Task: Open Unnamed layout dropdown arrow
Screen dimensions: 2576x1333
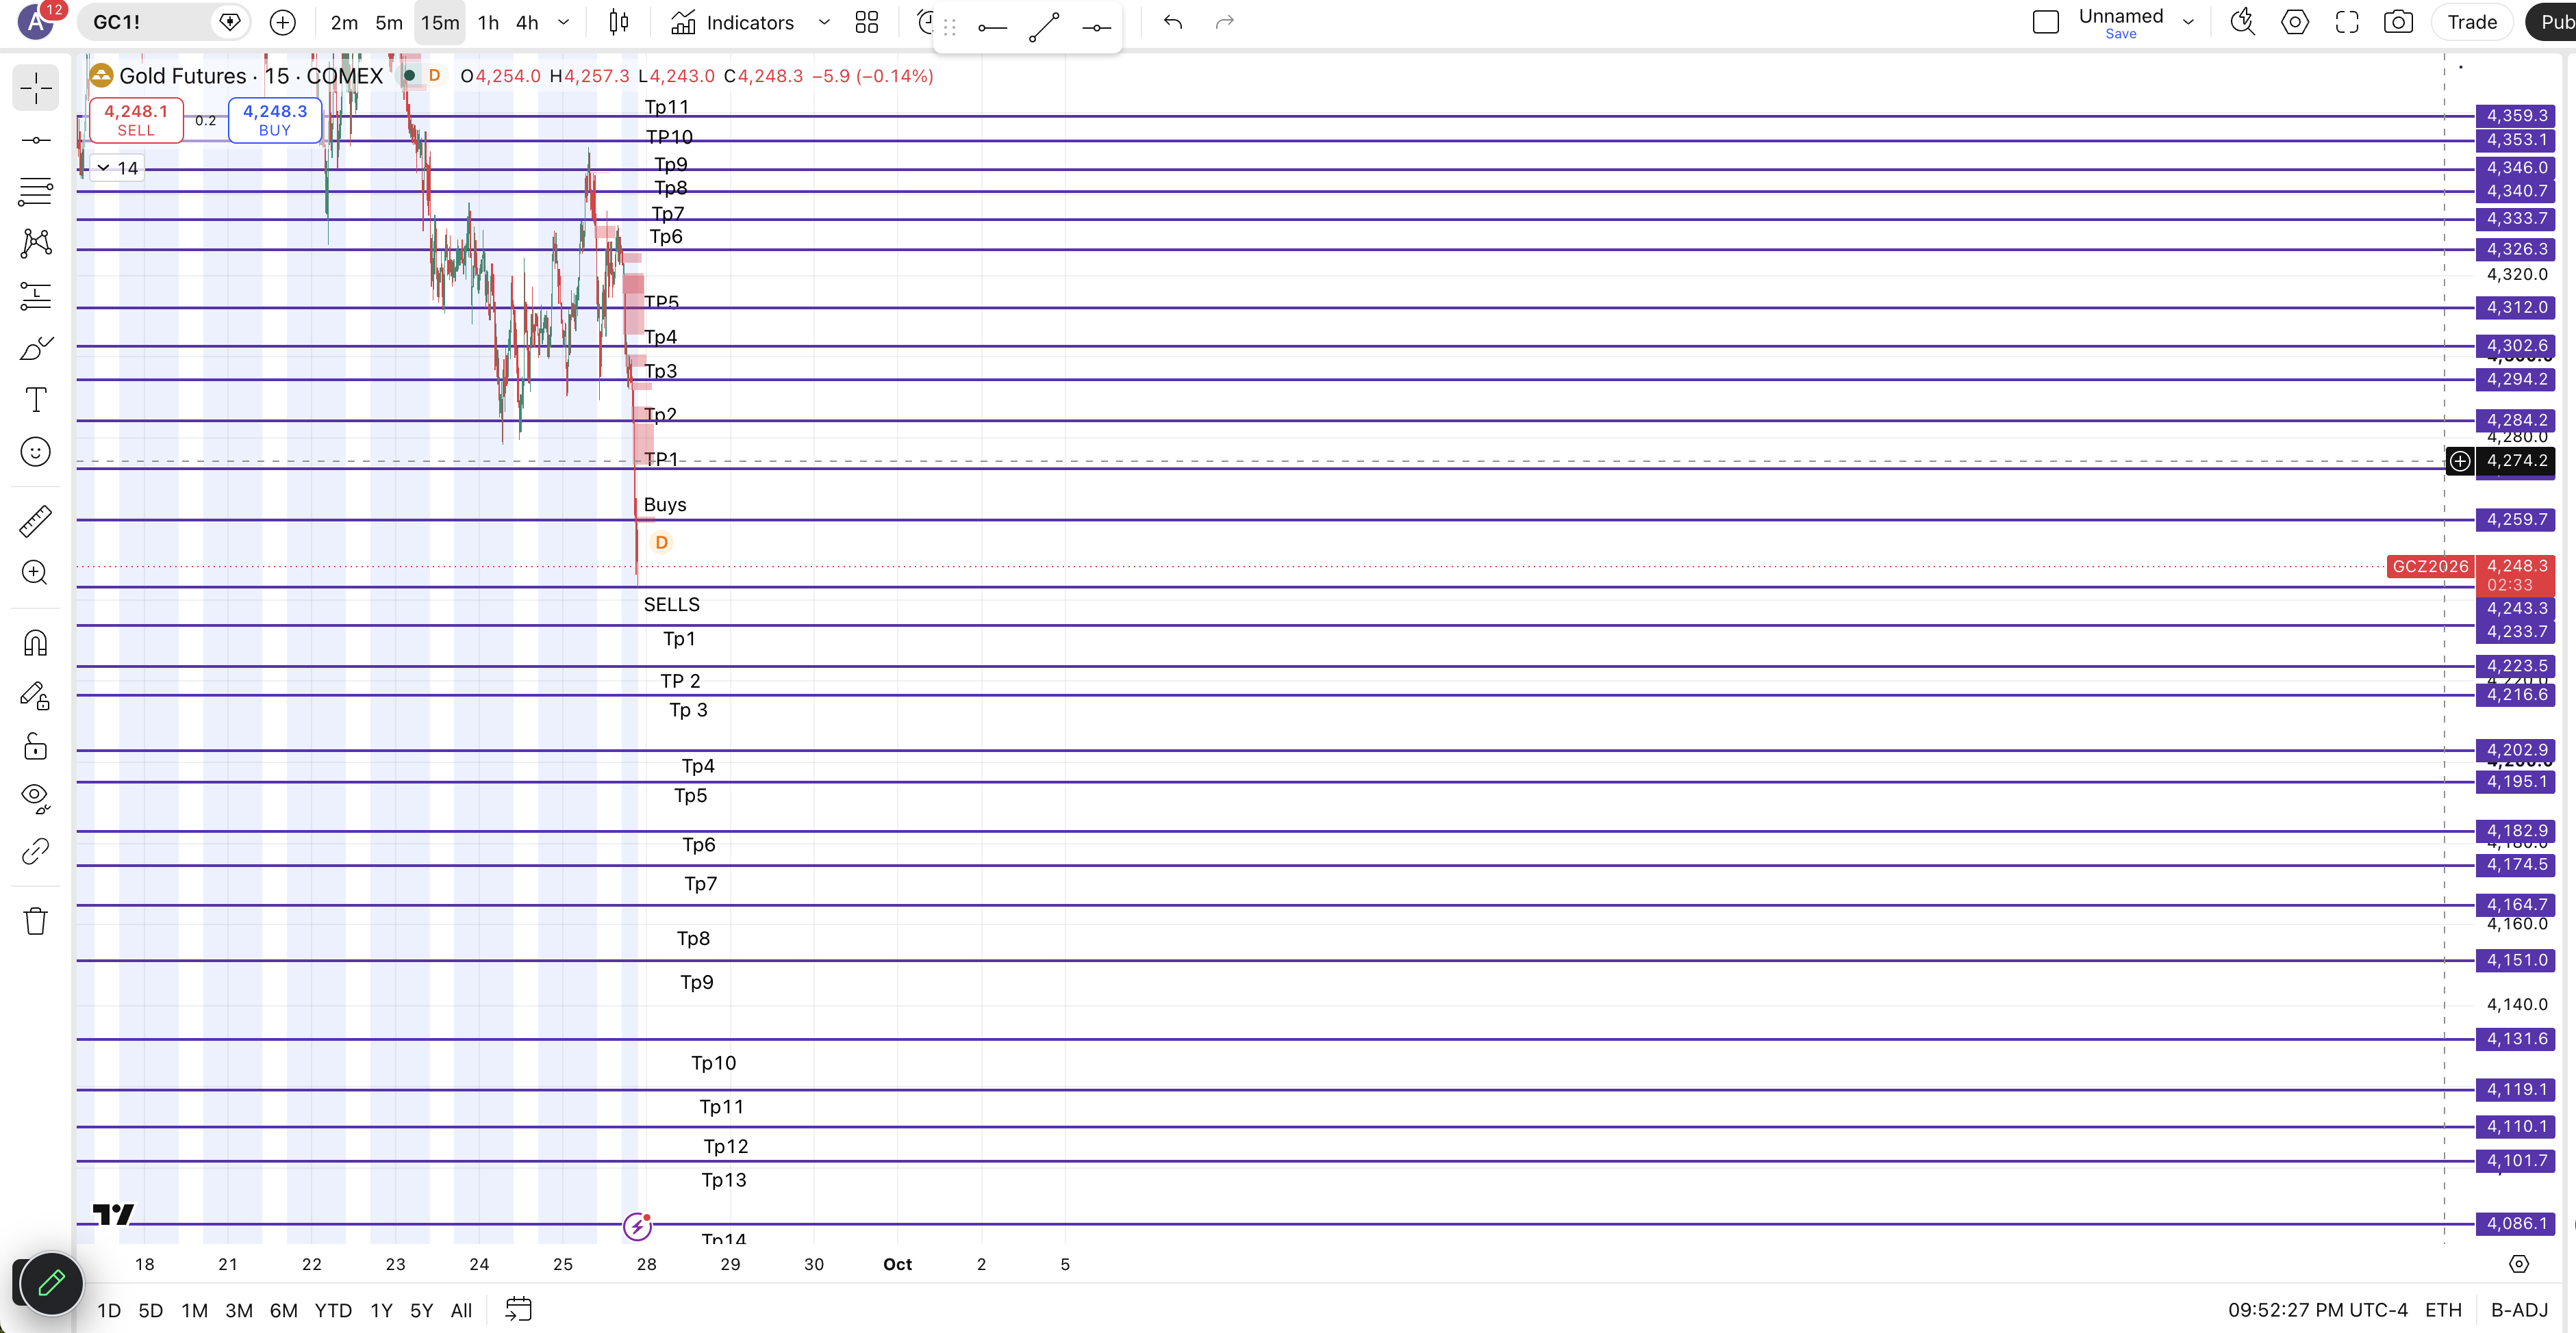Action: click(2188, 22)
